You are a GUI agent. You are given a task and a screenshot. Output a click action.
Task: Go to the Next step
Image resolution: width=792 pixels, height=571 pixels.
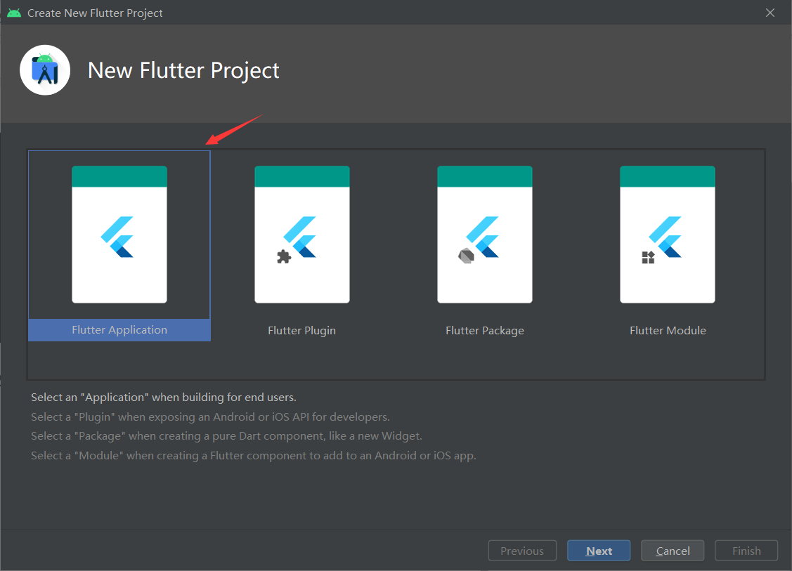pyautogui.click(x=599, y=551)
